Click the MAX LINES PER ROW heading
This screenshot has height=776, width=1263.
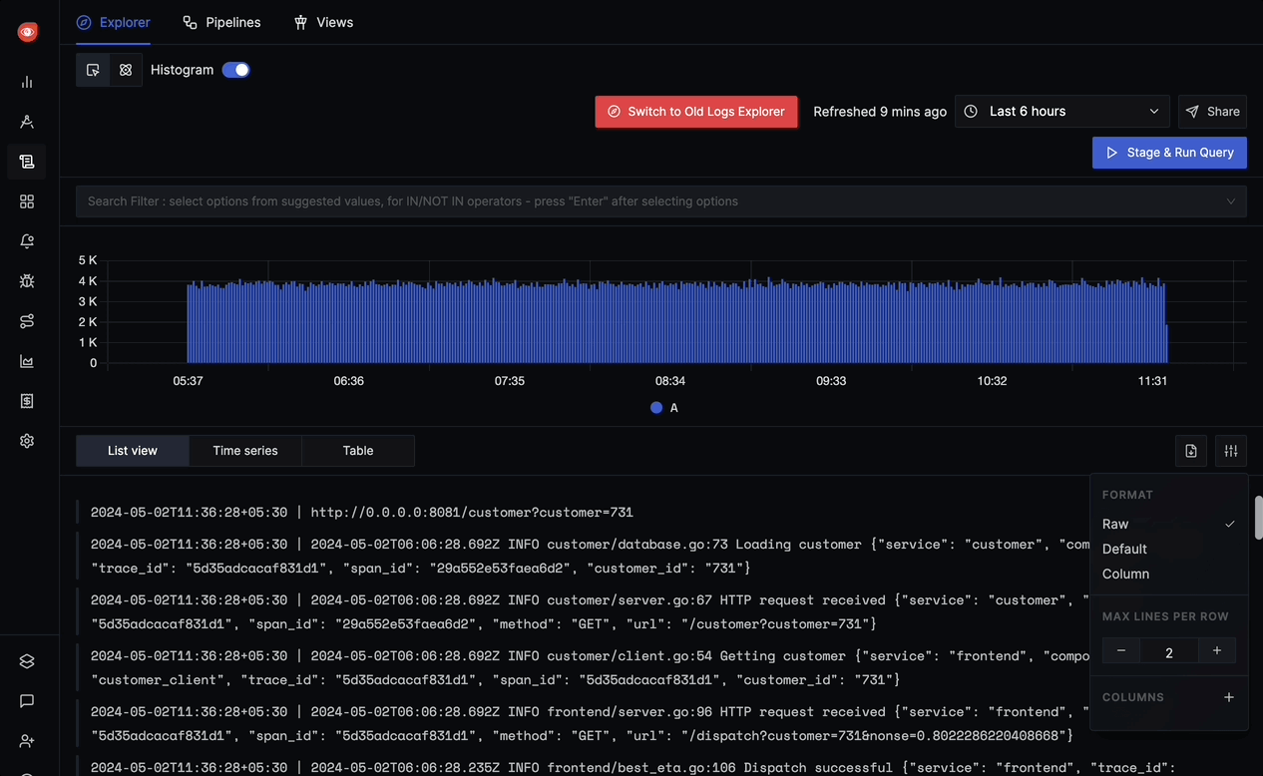tap(1165, 616)
